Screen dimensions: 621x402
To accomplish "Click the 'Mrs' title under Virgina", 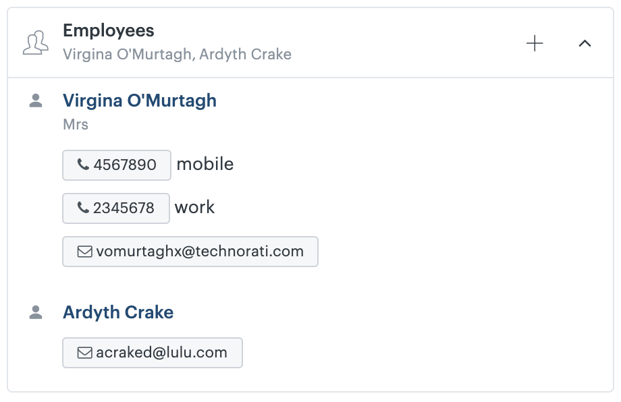I will point(75,124).
